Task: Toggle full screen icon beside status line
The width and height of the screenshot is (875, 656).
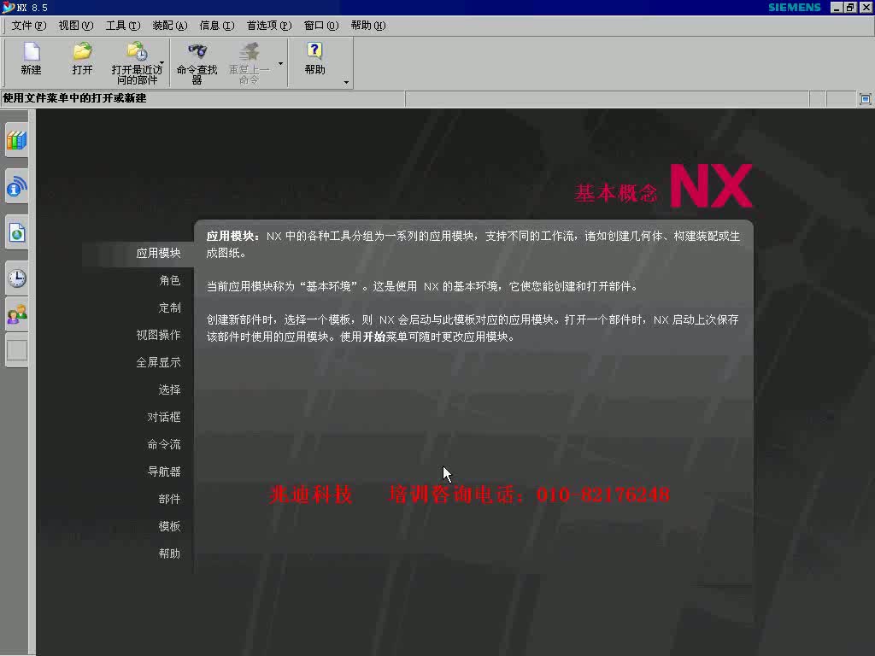Action: [x=865, y=99]
